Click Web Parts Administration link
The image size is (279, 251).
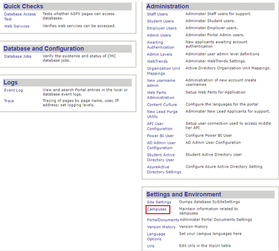pyautogui.click(x=160, y=95)
